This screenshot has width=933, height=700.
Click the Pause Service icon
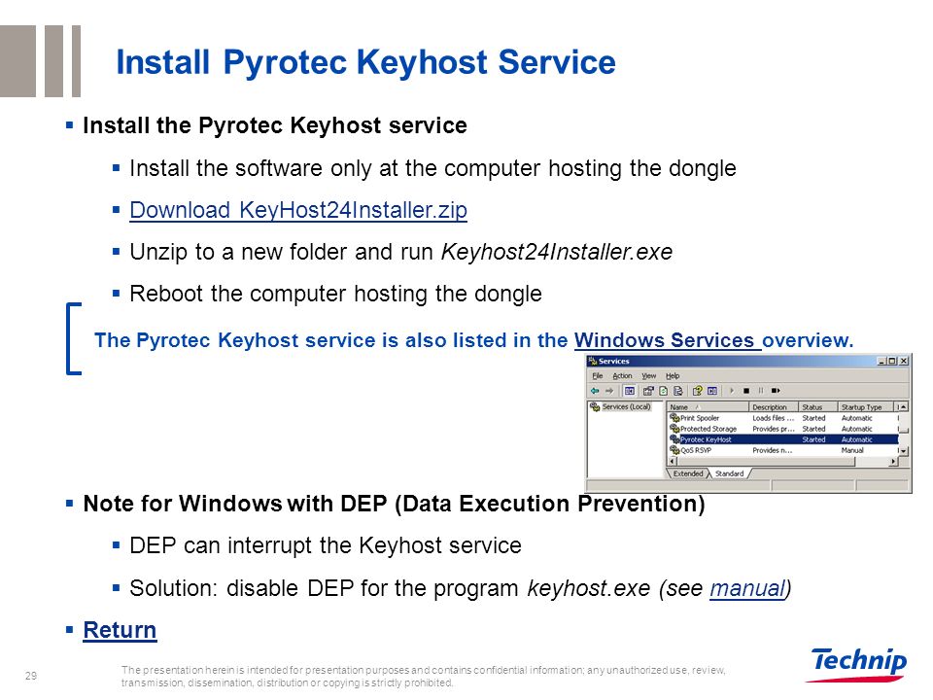(760, 391)
